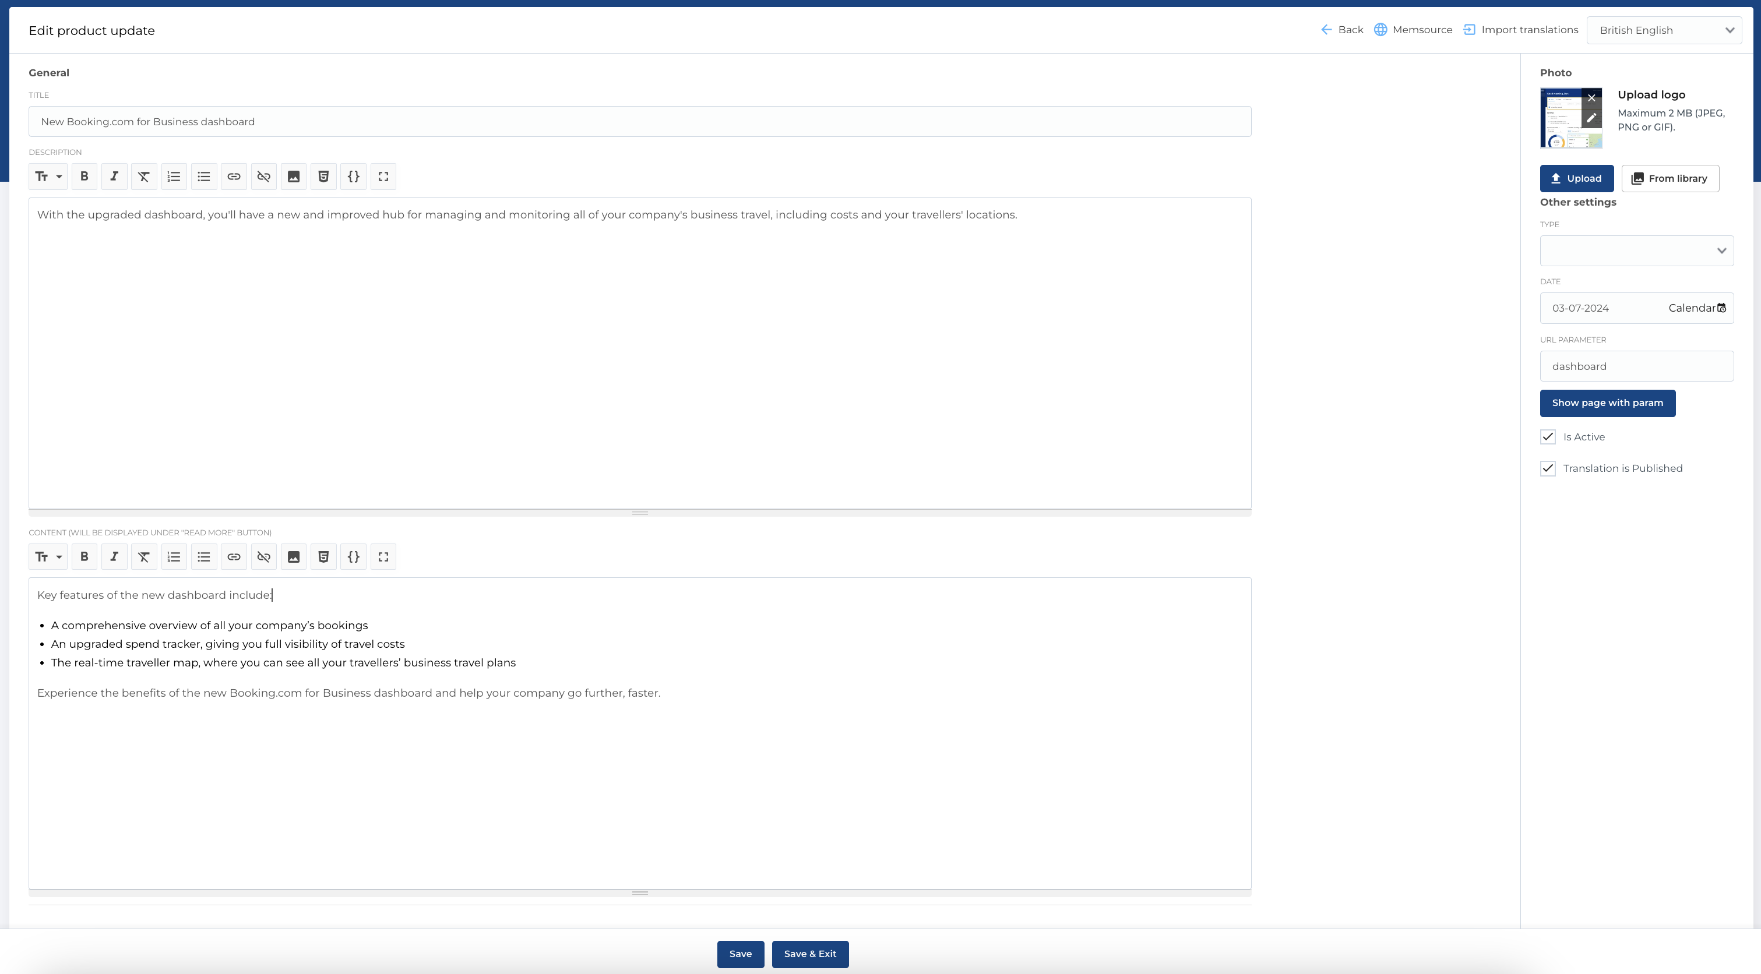Disable Translation is Published

(x=1548, y=468)
